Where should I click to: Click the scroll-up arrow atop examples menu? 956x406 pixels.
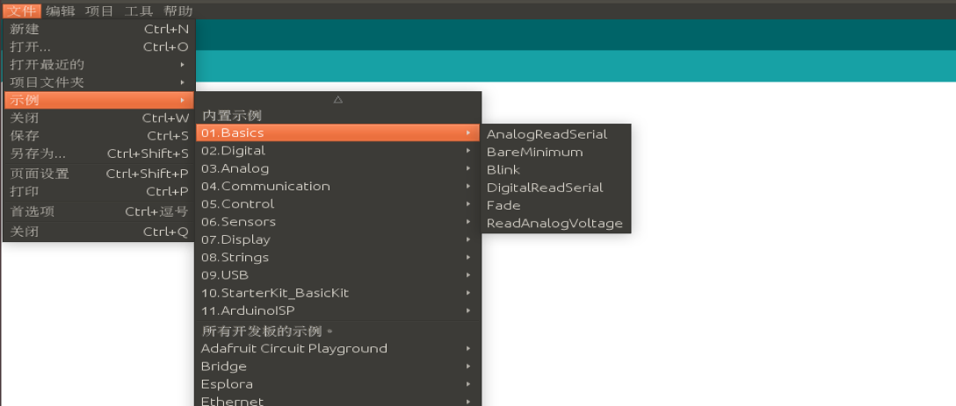pos(337,100)
